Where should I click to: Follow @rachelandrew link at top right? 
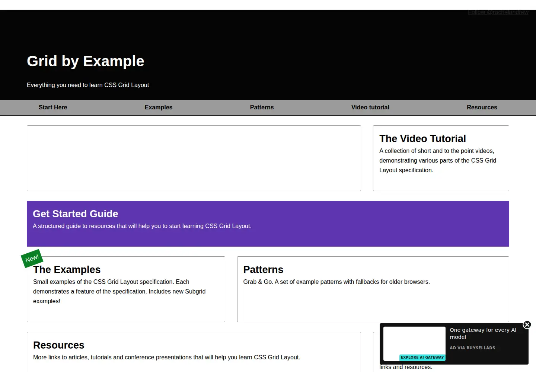498,12
